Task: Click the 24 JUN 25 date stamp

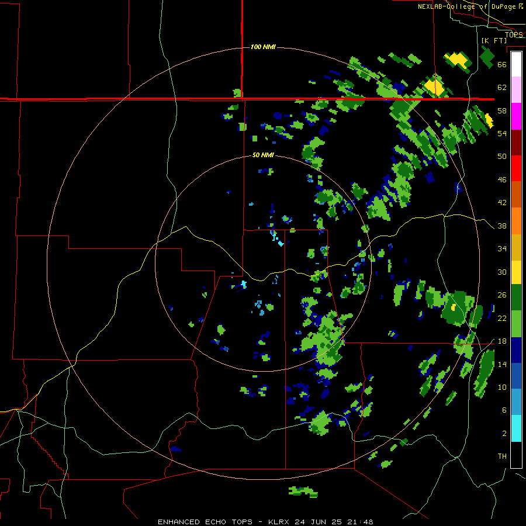Action: point(319,522)
